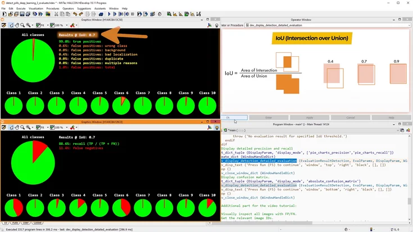Viewport: 413px width, 232px height.
Task: Click the Cut scissors icon in toolbar
Action: (56, 14)
